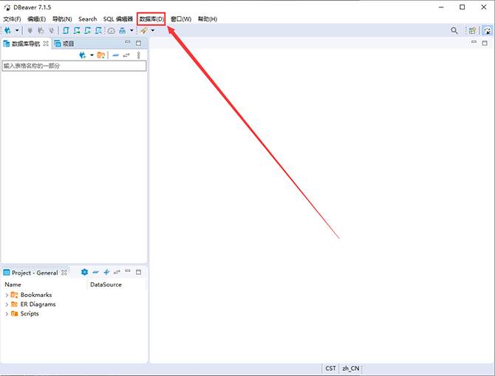The height and width of the screenshot is (376, 495).
Task: Open the Search menu
Action: (x=87, y=19)
